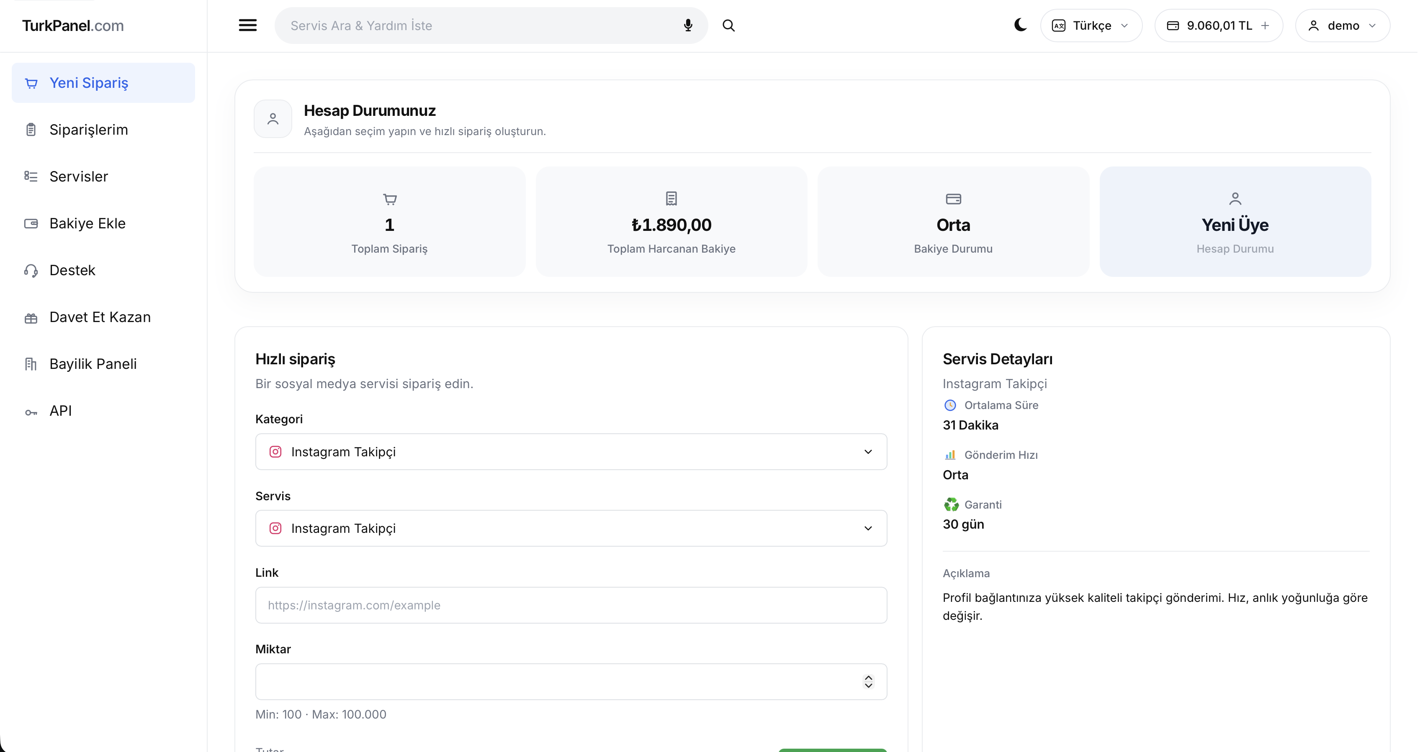Expand the Kategori dropdown

(x=571, y=452)
